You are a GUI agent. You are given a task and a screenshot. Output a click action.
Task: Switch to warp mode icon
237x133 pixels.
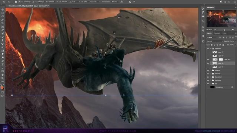[x=121, y=2]
